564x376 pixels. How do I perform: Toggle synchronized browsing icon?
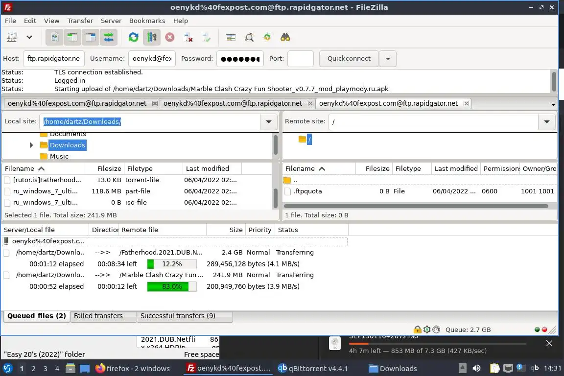click(x=267, y=37)
